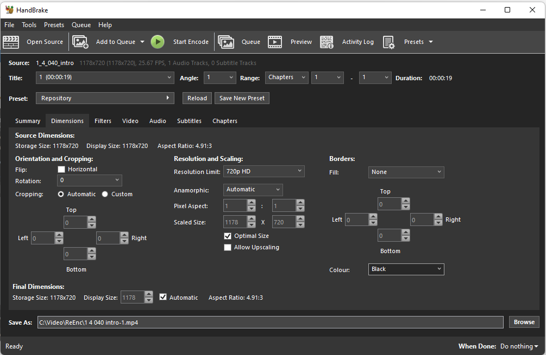
Task: Click the Open Source clapperboard icon
Action: coord(11,42)
